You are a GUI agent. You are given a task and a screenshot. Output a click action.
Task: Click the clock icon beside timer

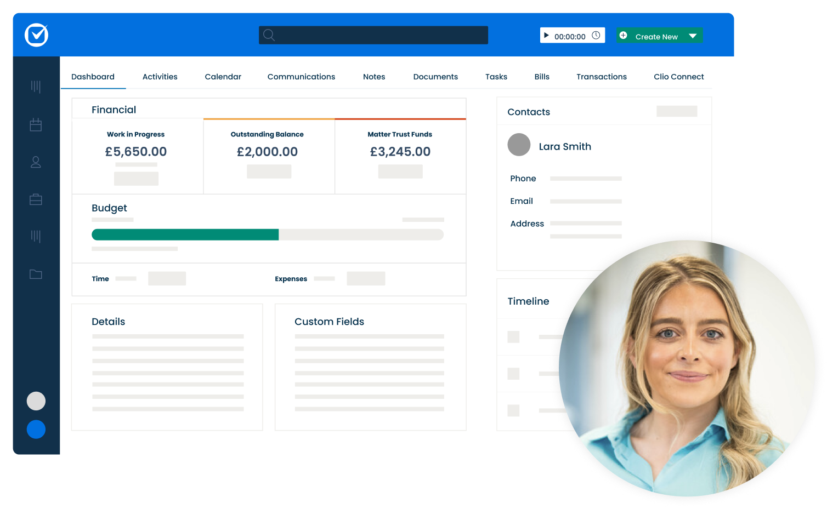(596, 36)
